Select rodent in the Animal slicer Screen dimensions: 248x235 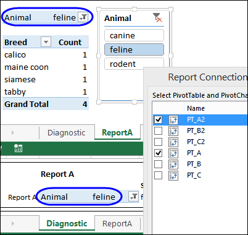point(134,64)
